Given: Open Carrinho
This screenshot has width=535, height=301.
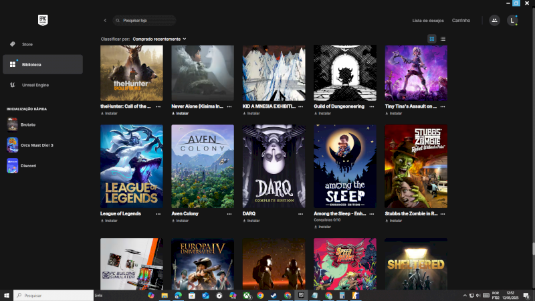Looking at the screenshot, I should point(461,21).
